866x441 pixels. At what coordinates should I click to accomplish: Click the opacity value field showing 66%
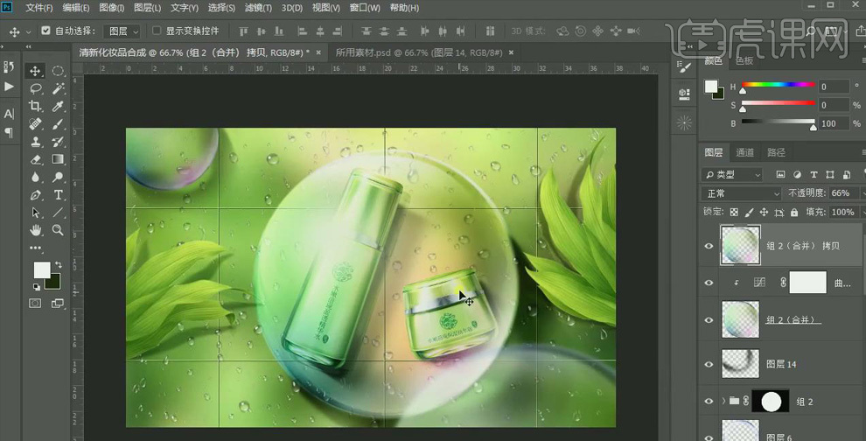[840, 192]
